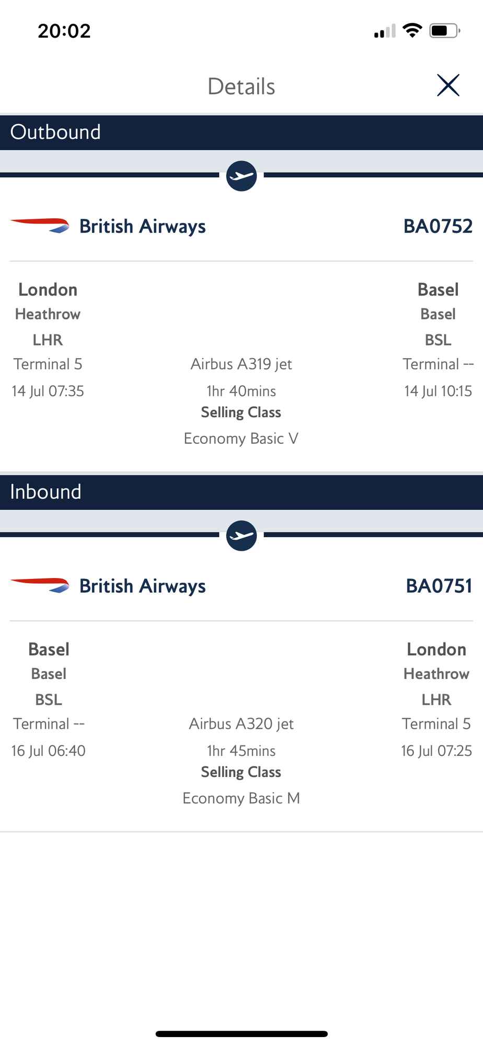The height and width of the screenshot is (1047, 483).
Task: Tap the battery status icon
Action: click(x=445, y=31)
